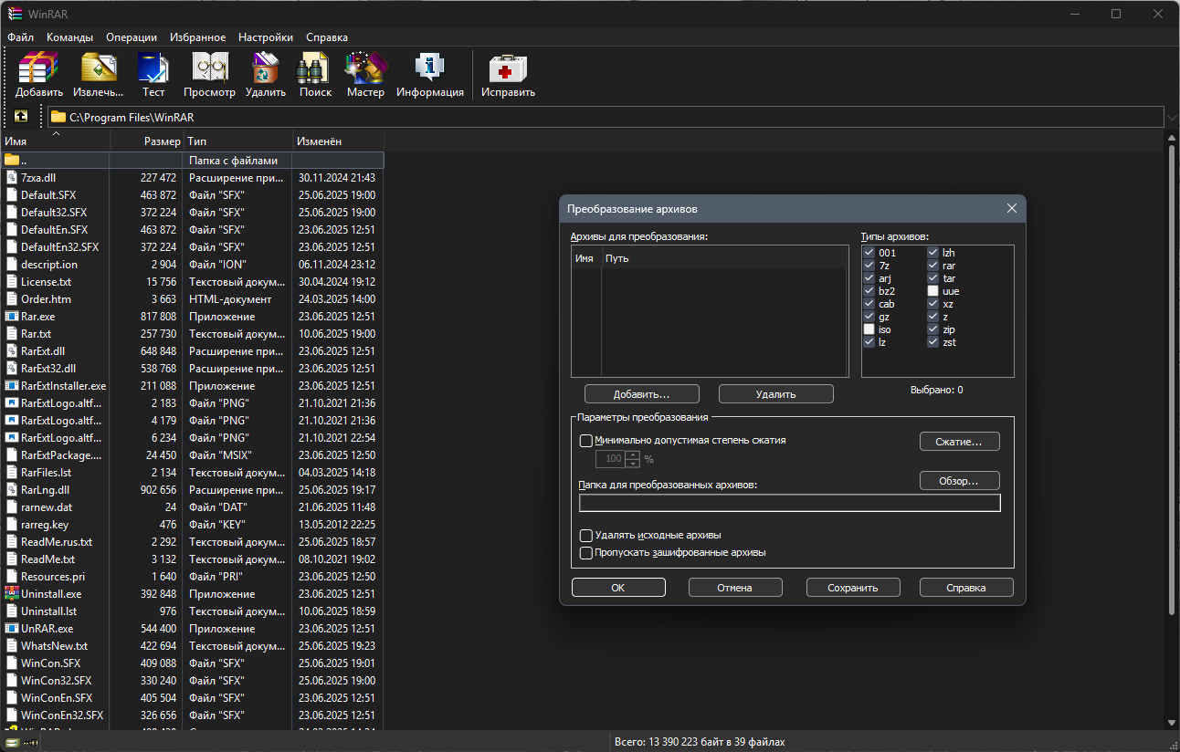
Task: Click the Сохранить button
Action: [x=853, y=588]
